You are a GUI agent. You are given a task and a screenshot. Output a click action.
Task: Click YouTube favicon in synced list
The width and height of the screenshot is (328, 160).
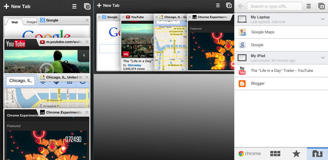point(242,71)
